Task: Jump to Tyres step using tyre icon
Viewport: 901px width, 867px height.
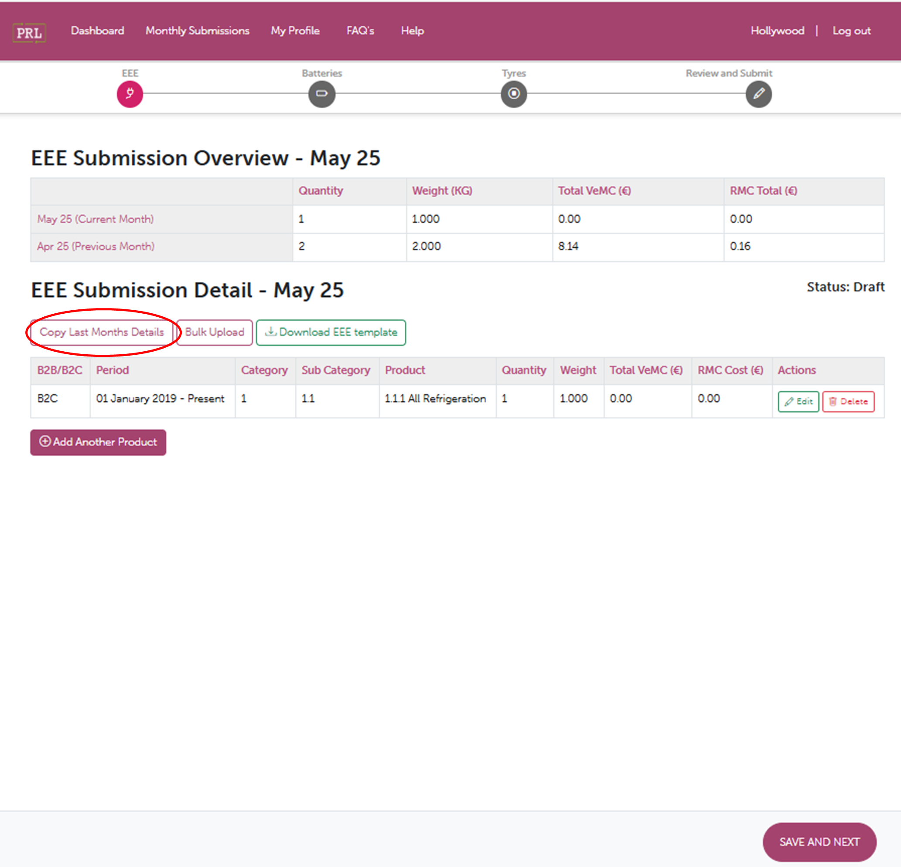Action: coord(513,94)
